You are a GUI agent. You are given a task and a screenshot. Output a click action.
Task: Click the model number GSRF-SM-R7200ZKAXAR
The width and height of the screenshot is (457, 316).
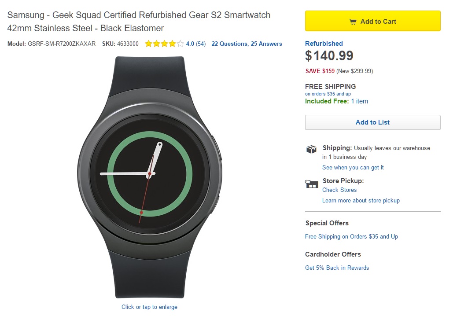(x=62, y=44)
